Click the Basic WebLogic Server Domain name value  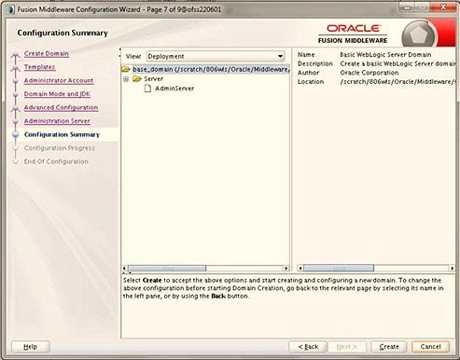[x=385, y=55]
